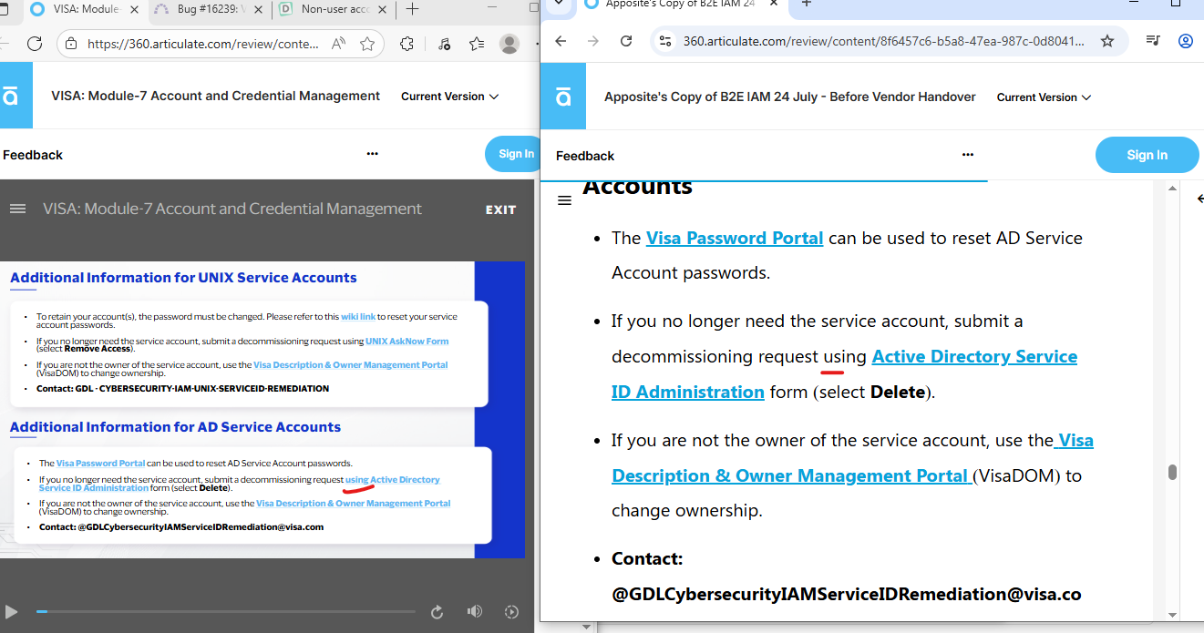Screen dimensions: 1204x633
Task: Click the left player's seek bar
Action: click(225, 612)
